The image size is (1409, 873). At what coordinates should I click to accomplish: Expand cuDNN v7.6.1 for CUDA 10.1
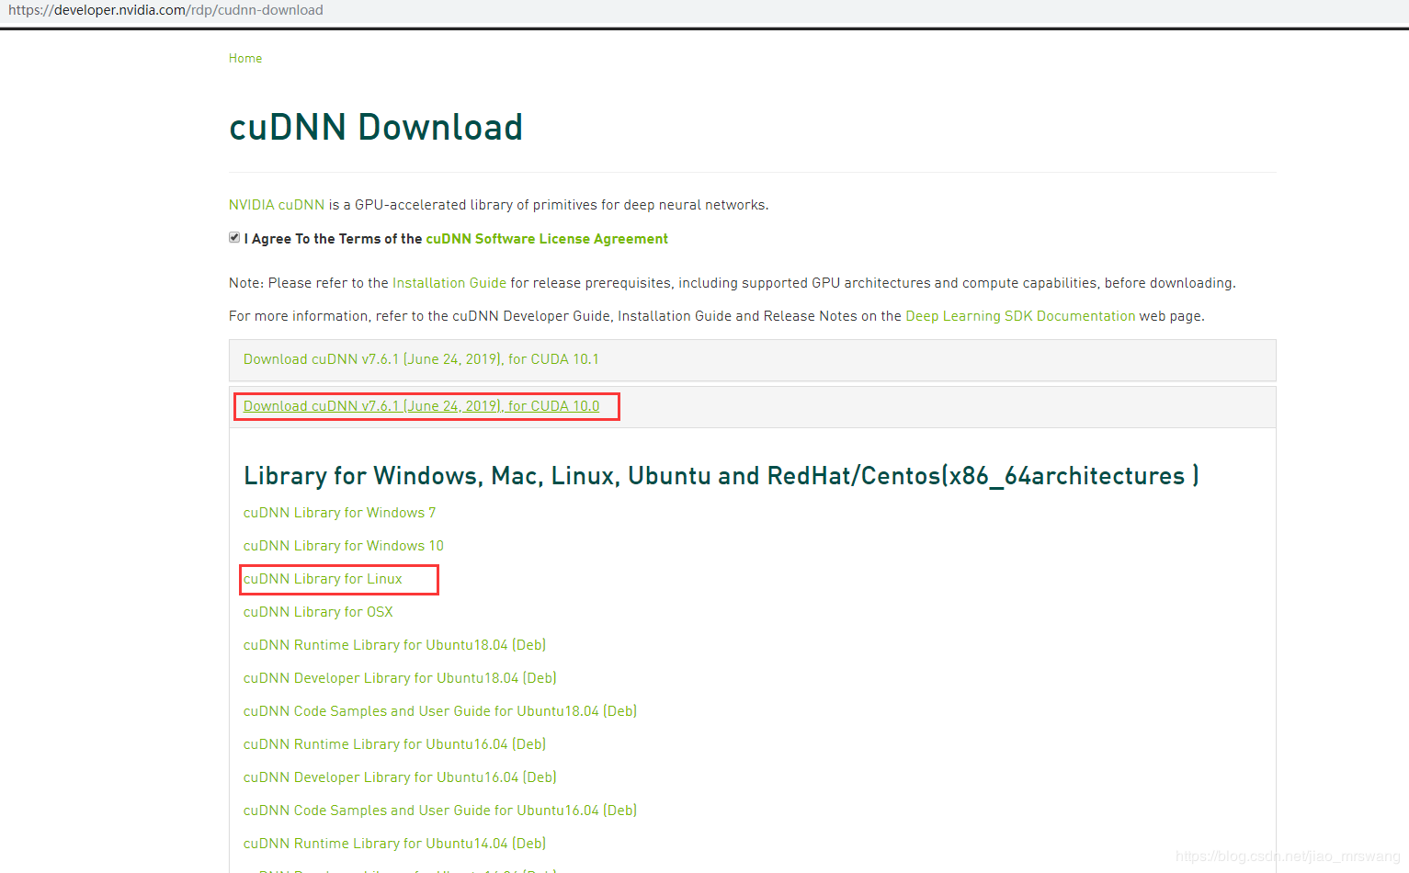click(421, 359)
